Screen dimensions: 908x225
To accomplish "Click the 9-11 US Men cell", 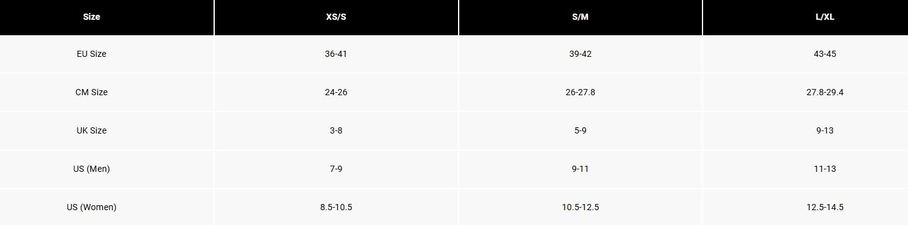I will [581, 169].
